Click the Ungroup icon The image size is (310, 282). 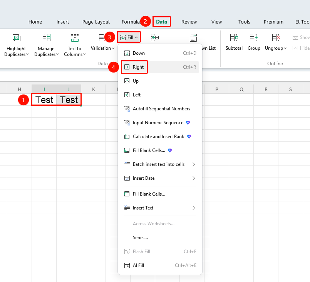pyautogui.click(x=276, y=38)
